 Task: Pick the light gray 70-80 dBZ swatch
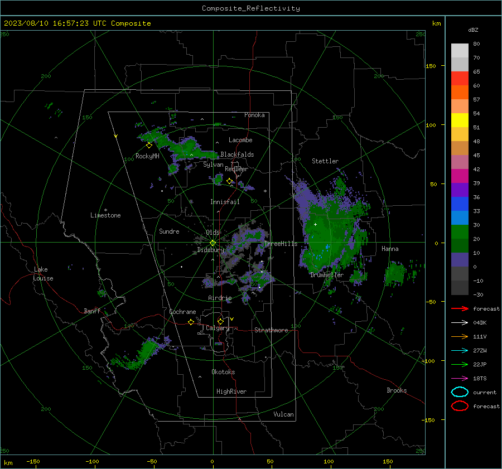(x=460, y=51)
